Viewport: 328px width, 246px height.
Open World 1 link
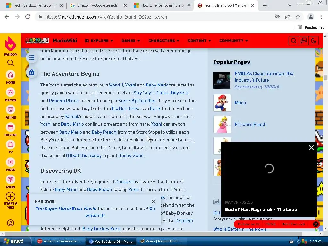(x=116, y=85)
